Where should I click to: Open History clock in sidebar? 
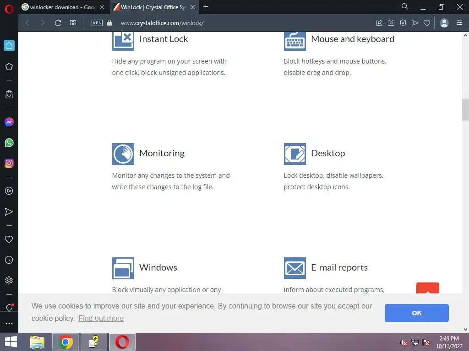tap(9, 260)
